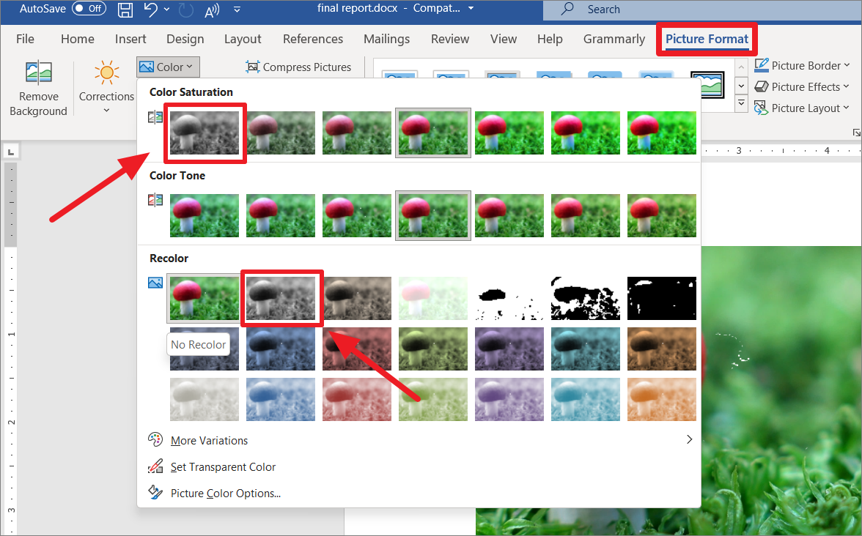
Task: Apply the Washout recolor thumbnail
Action: click(x=433, y=298)
